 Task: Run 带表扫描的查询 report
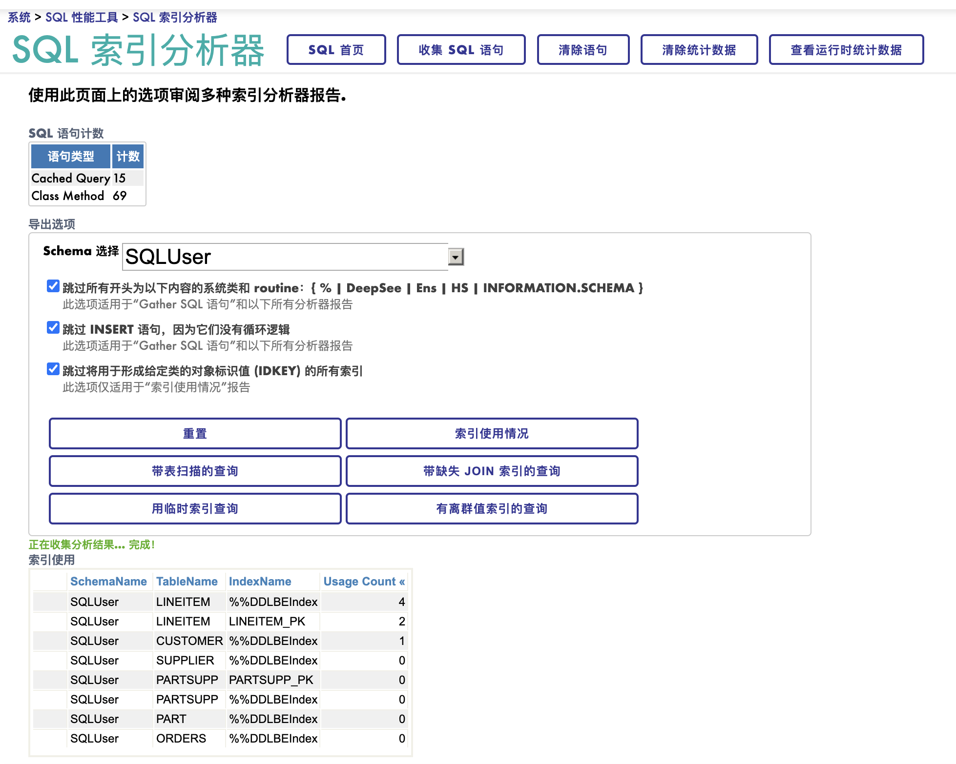(x=195, y=471)
